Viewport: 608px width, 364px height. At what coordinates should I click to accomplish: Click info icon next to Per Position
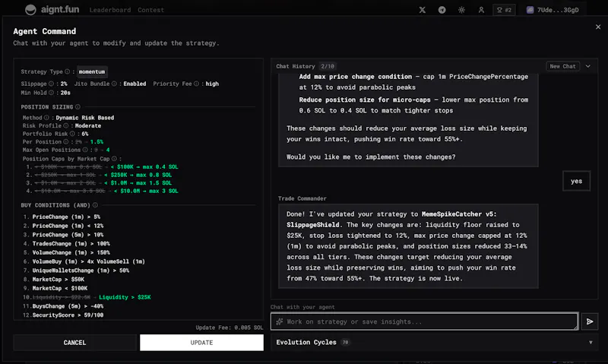tap(66, 142)
